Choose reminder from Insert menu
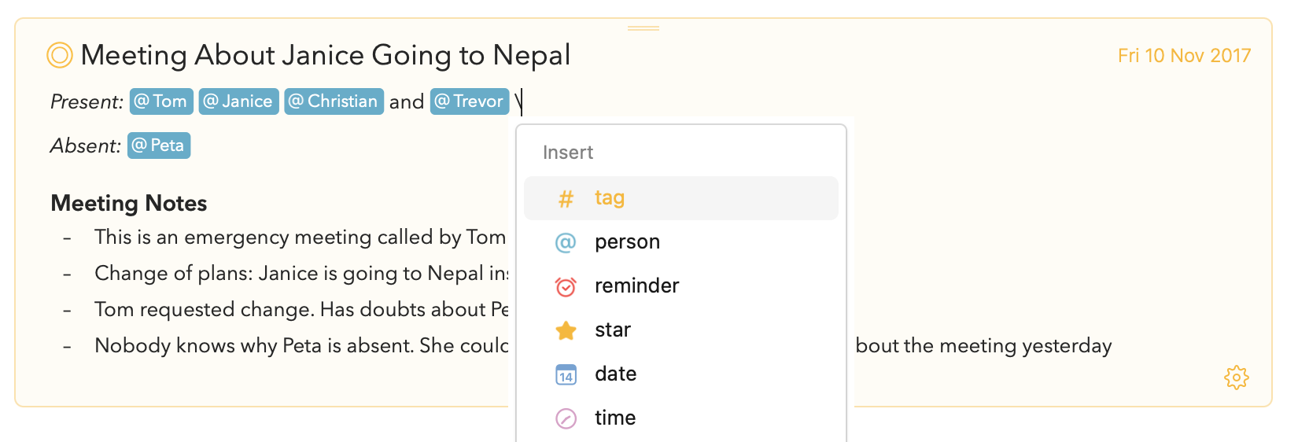The height and width of the screenshot is (442, 1298). (681, 286)
